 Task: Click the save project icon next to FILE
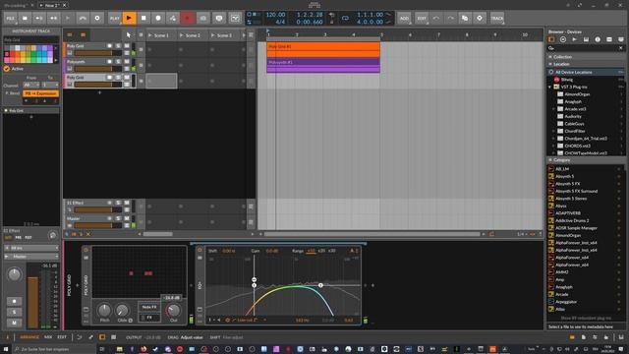25,18
